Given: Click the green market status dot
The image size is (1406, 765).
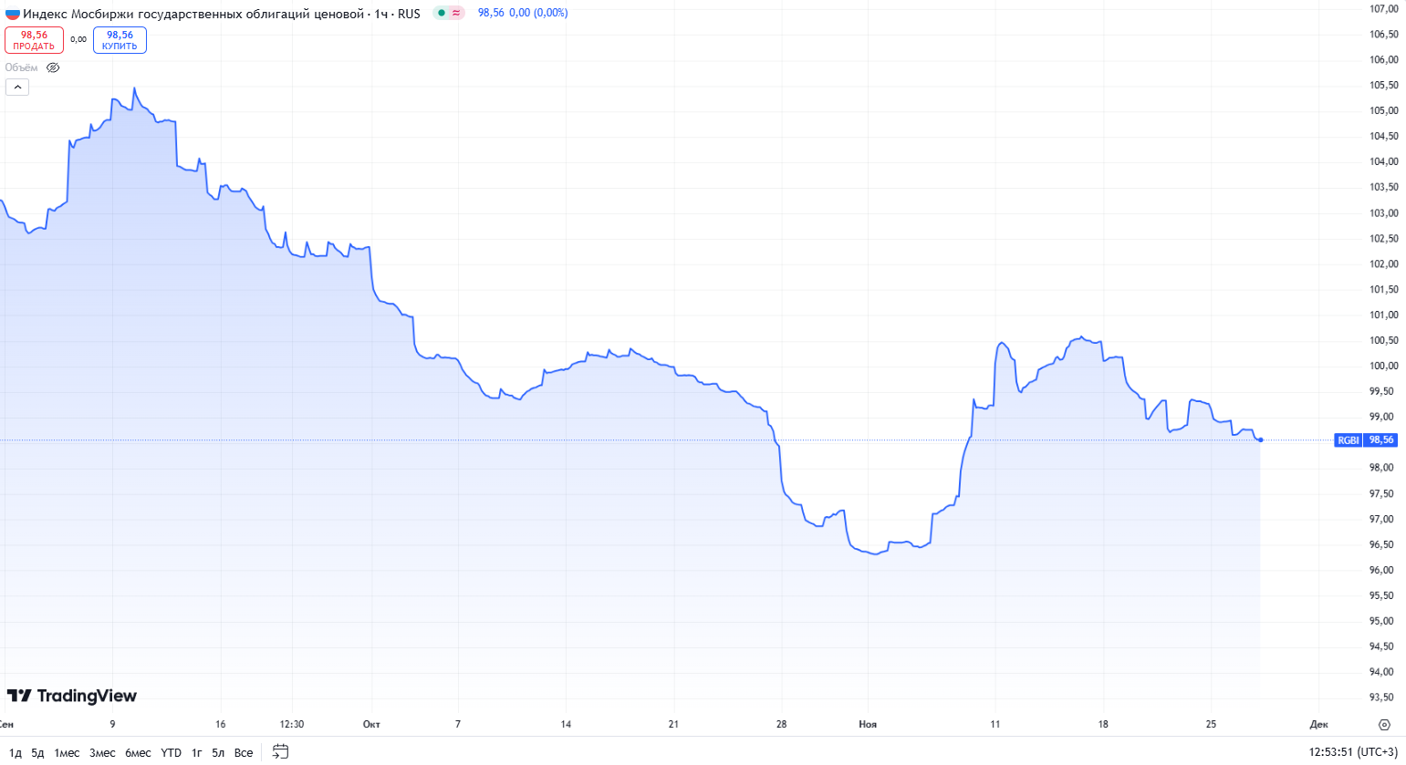Looking at the screenshot, I should [442, 14].
